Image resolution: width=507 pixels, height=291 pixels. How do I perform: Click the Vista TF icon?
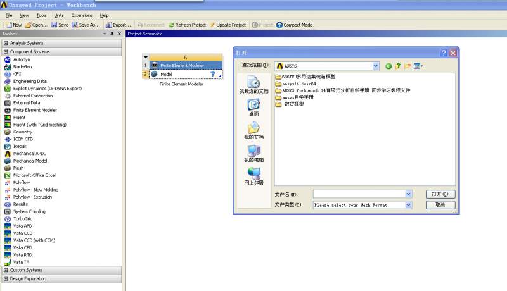coord(8,263)
